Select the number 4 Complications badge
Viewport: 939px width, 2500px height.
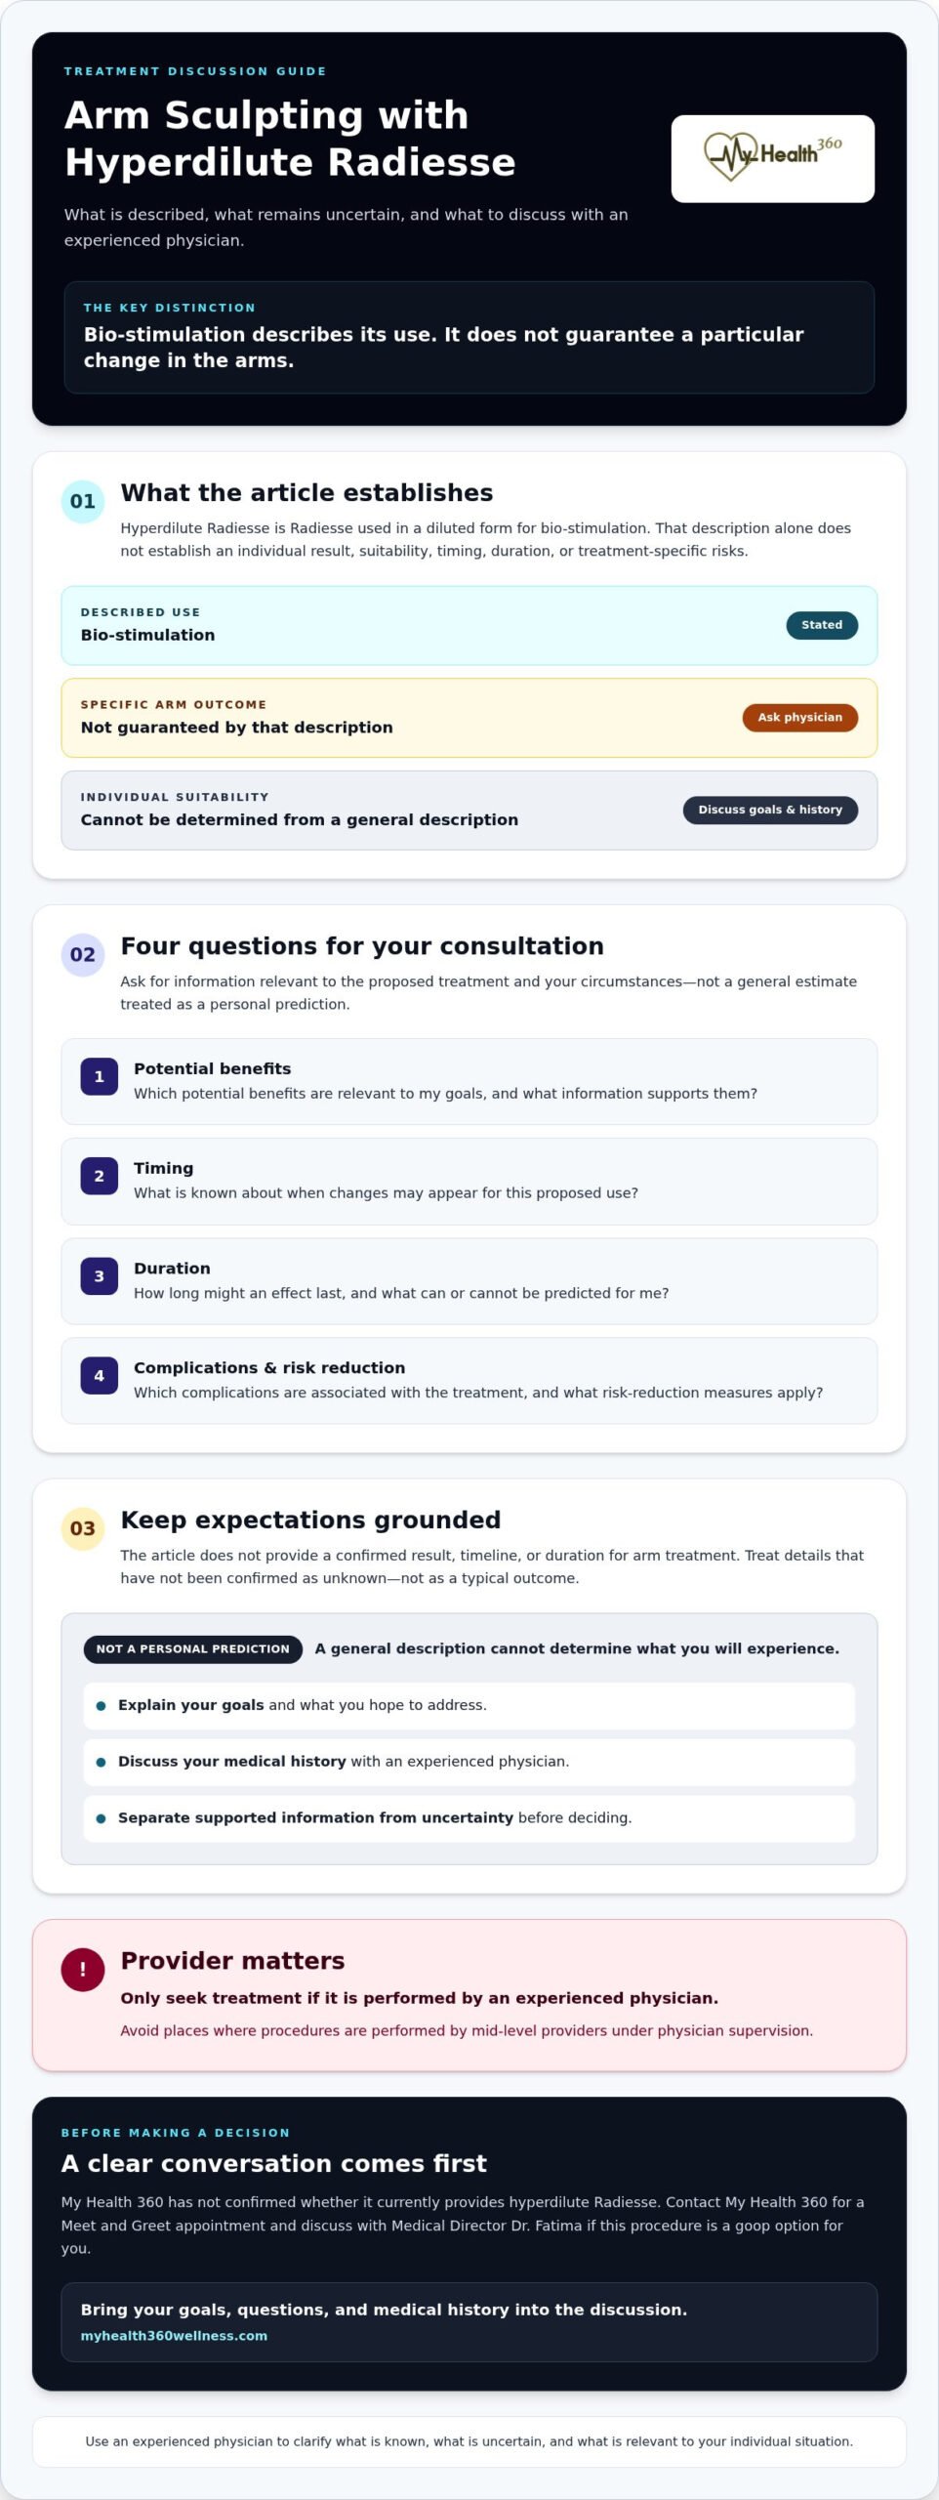[x=100, y=1376]
